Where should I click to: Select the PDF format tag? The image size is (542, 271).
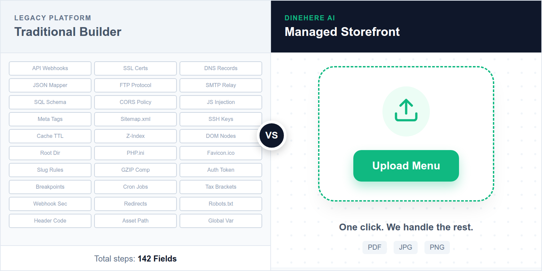pyautogui.click(x=375, y=247)
